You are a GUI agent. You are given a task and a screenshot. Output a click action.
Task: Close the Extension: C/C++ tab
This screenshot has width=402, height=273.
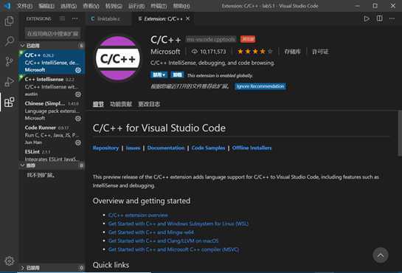[x=187, y=18]
